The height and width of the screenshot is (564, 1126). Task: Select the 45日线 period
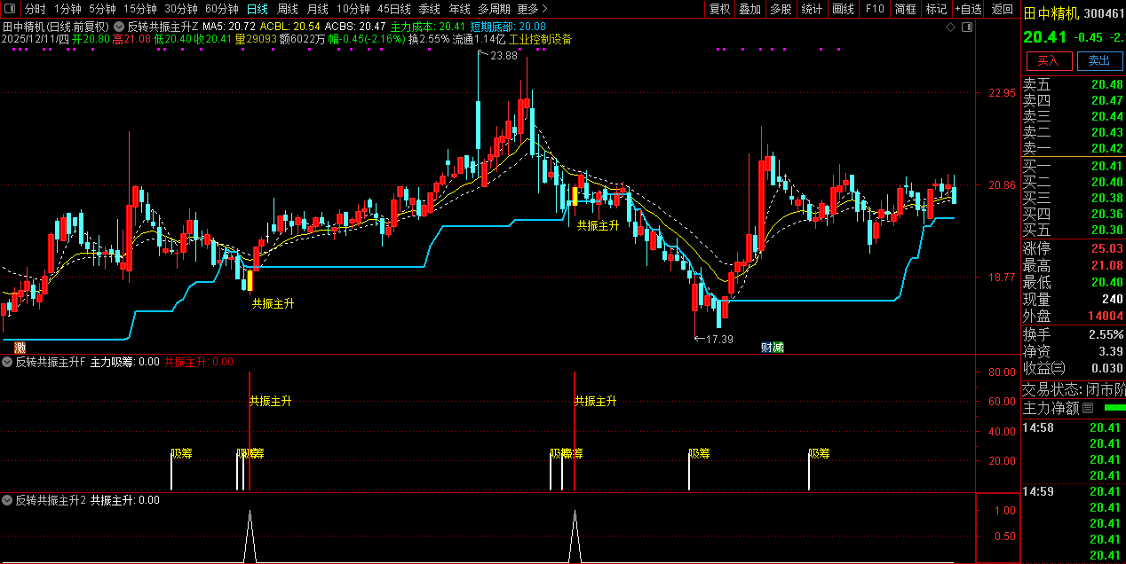[x=394, y=9]
